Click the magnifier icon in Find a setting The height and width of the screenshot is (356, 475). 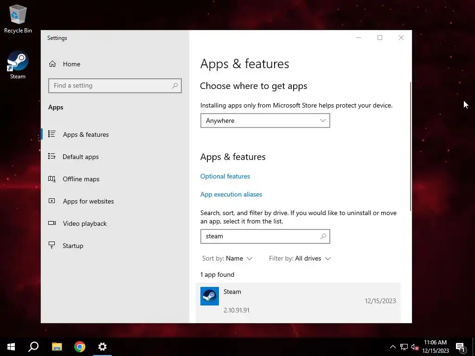click(175, 86)
